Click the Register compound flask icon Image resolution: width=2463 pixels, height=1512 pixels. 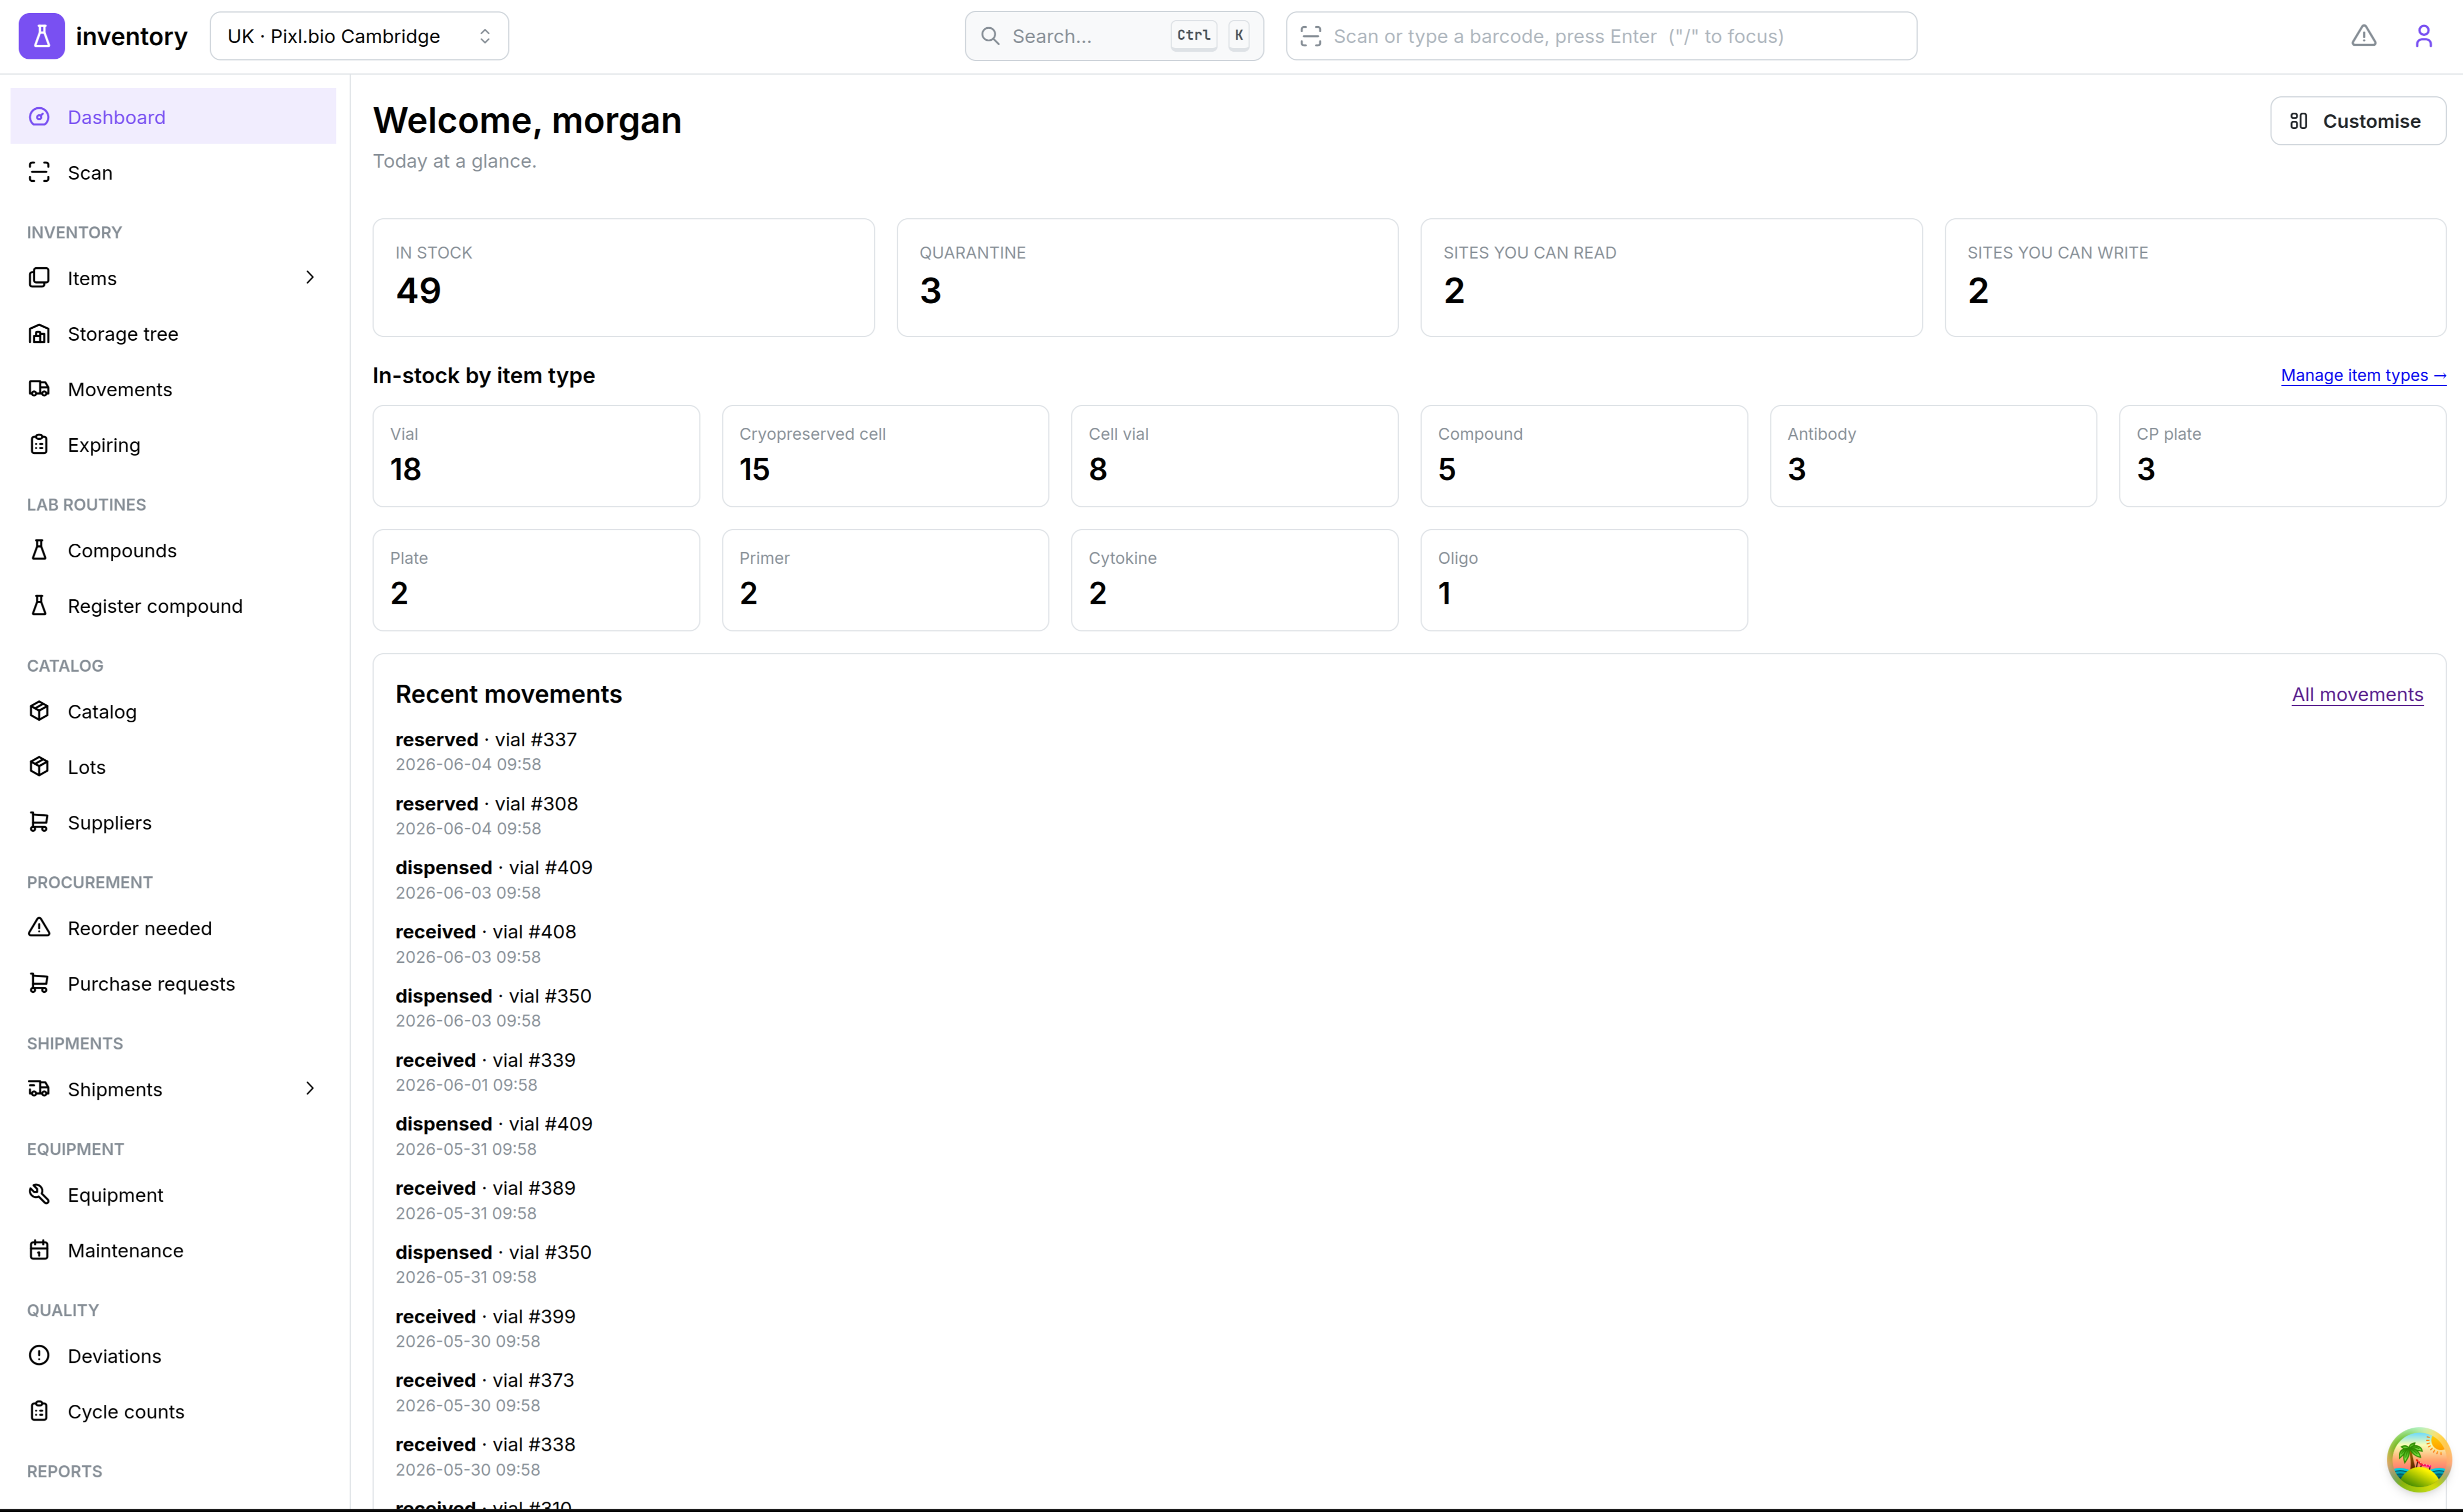click(39, 605)
